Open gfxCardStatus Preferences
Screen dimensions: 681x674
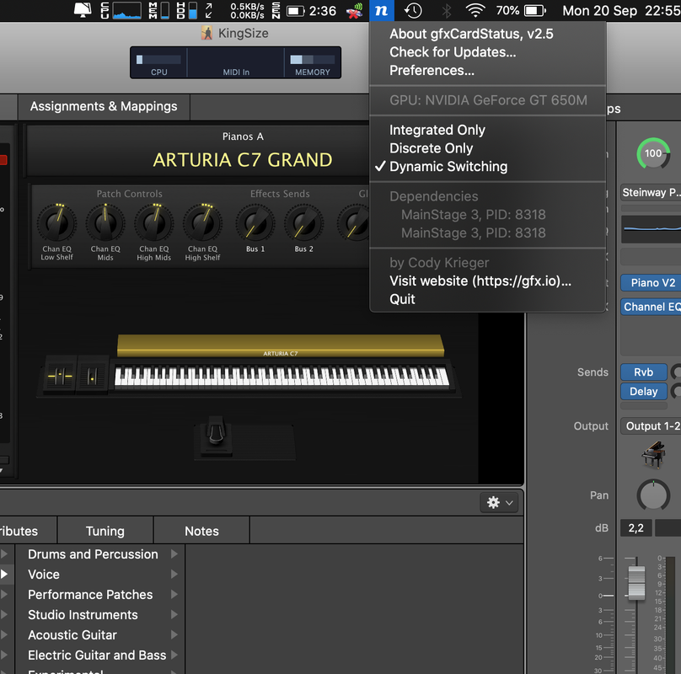click(x=487, y=71)
